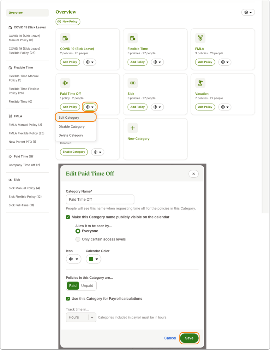Open FMLA Flexible Policy (25)
This screenshot has width=270, height=350.
pos(26,133)
